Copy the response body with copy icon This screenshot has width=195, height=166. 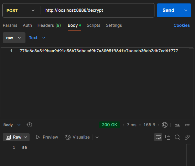click(x=168, y=137)
